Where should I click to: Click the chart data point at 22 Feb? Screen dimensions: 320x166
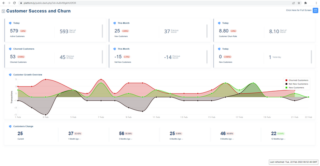(x=308, y=97)
